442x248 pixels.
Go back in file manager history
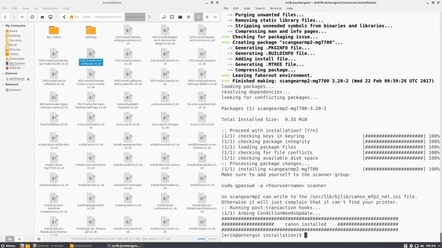(5, 17)
